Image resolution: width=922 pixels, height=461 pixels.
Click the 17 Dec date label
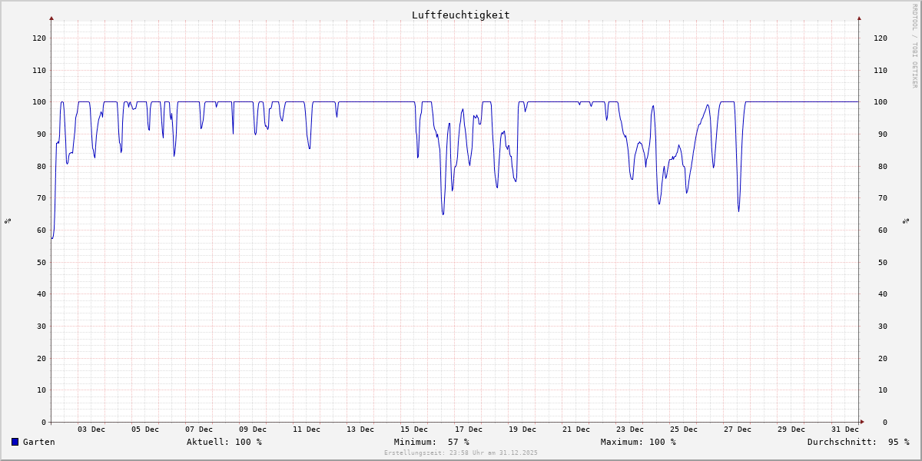tap(469, 429)
